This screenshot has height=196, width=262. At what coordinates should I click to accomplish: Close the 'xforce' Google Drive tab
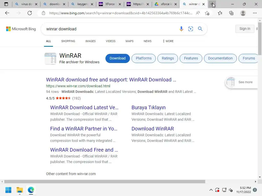click(176, 4)
